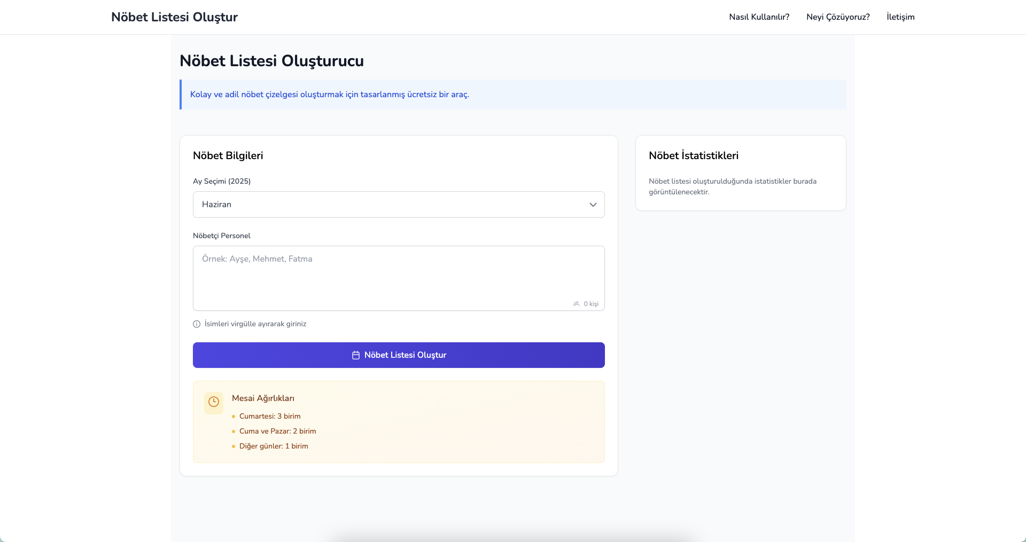This screenshot has width=1026, height=542.
Task: Select İletişim in the top navigation
Action: pyautogui.click(x=900, y=17)
